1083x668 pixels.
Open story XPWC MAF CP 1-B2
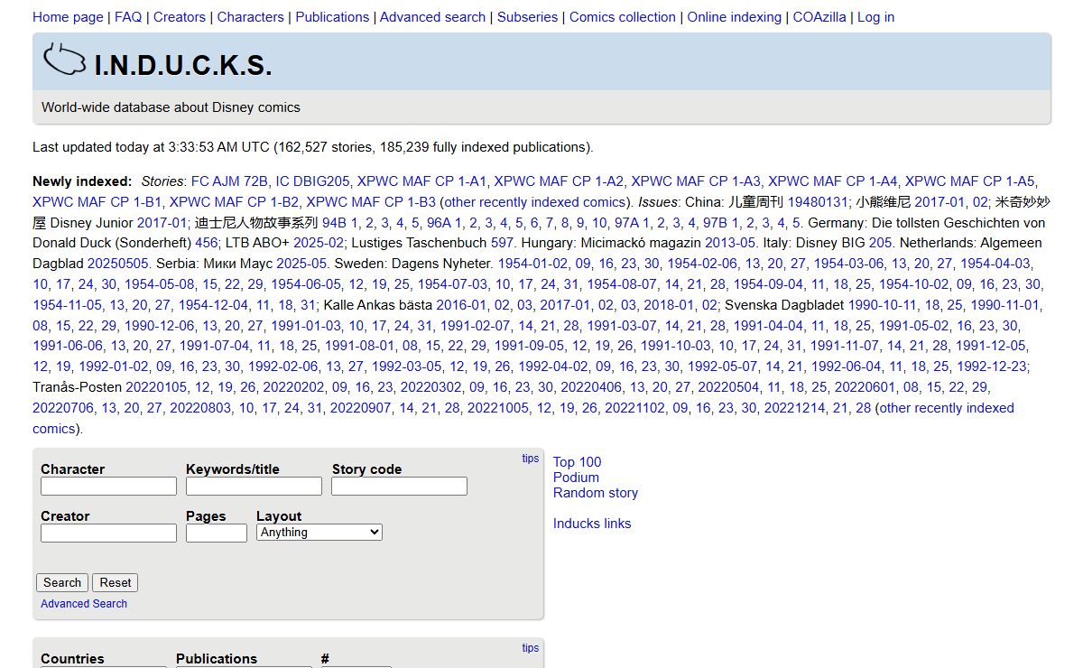234,201
